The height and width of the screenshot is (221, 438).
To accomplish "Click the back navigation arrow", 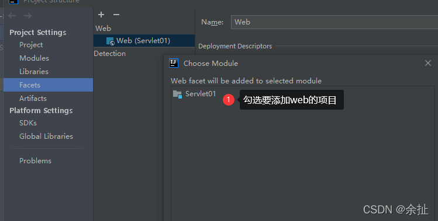I will pos(12,16).
